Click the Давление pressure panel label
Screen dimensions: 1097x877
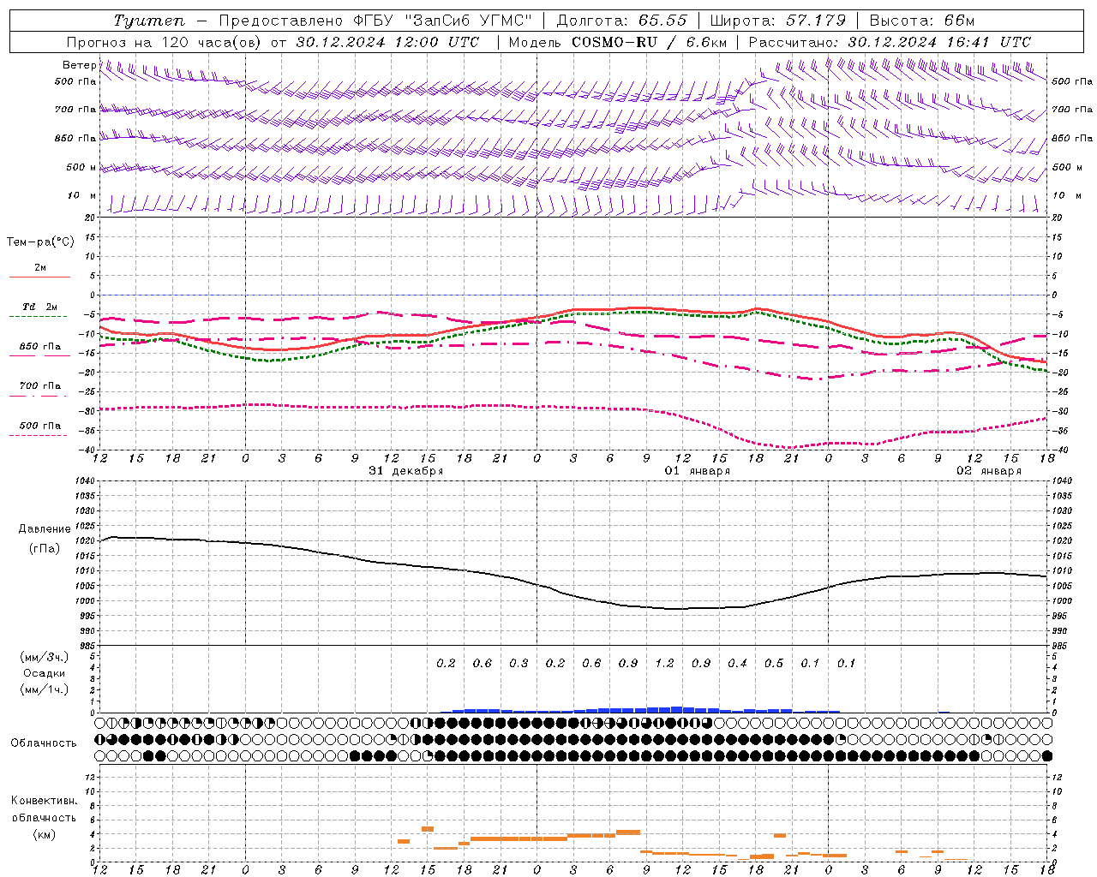(44, 529)
